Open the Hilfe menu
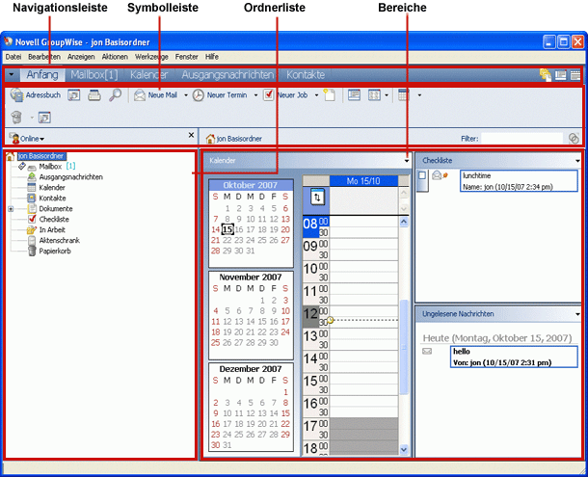588x477 pixels. (x=212, y=57)
